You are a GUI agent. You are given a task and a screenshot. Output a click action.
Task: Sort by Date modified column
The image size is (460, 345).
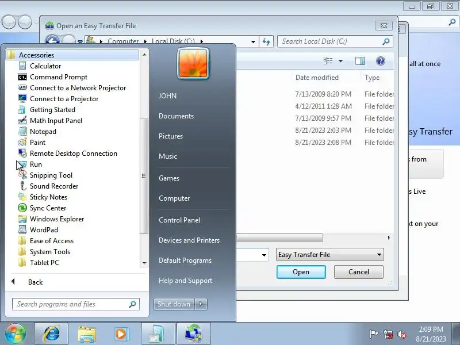(x=317, y=78)
